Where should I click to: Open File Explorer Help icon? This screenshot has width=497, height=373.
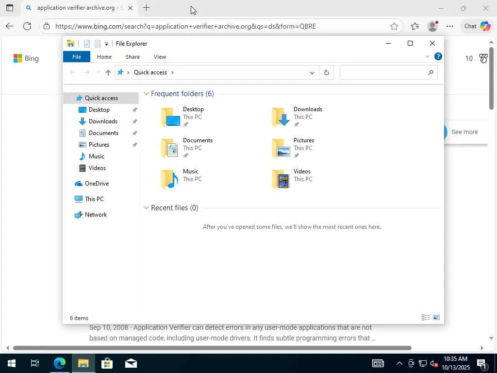(x=438, y=56)
